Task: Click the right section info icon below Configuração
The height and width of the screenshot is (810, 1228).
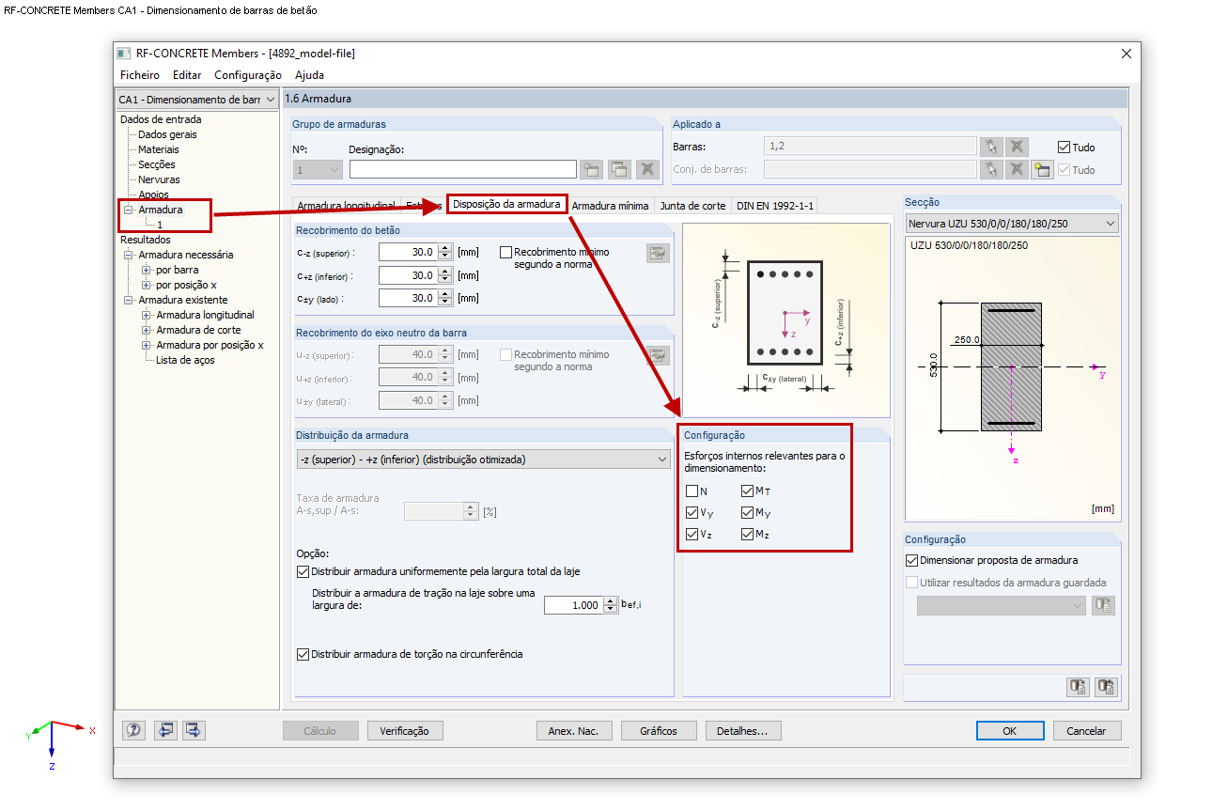Action: 1105,687
